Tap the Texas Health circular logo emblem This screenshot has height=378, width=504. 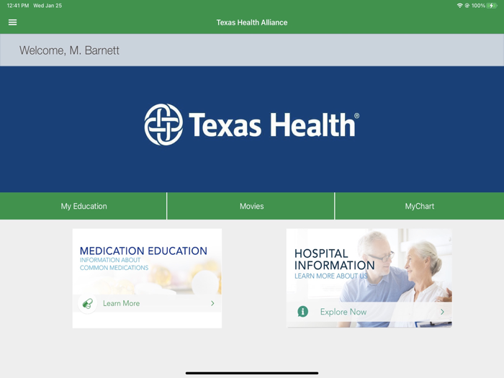[163, 125]
